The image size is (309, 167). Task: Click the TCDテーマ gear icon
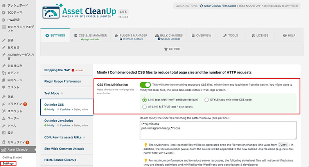[4, 13]
